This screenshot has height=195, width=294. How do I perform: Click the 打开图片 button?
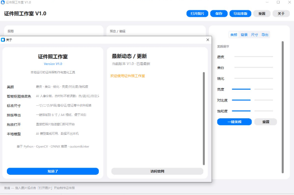(197, 13)
